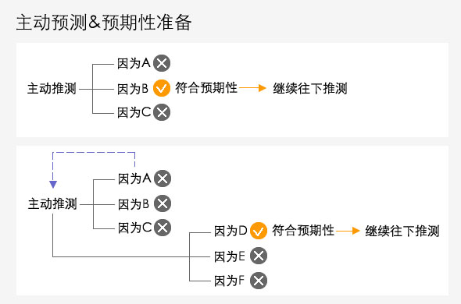Click 继续往下推测 in the second diagram
The image size is (461, 304).
[402, 231]
